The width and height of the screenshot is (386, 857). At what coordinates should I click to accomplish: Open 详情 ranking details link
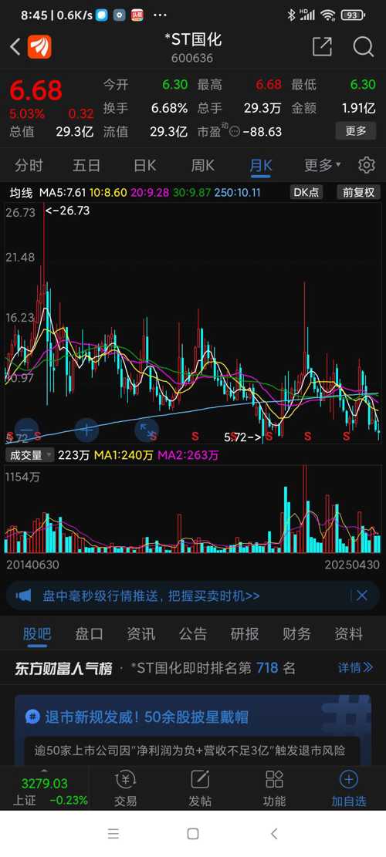point(355,667)
